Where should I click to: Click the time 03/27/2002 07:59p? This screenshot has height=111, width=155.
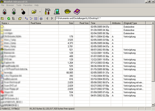[100, 89]
